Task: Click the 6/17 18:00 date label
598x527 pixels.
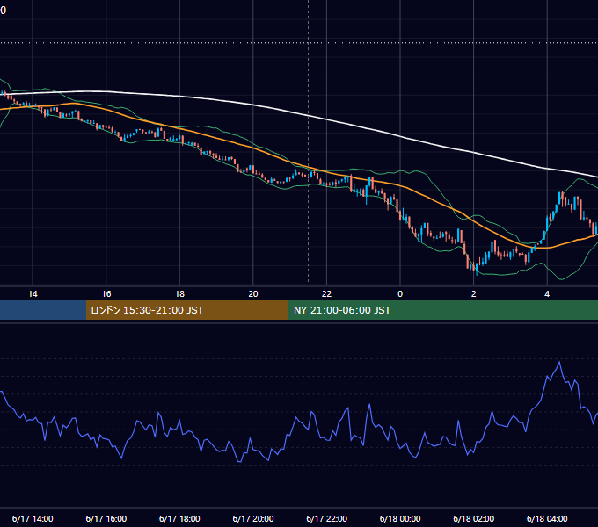Action: [179, 518]
